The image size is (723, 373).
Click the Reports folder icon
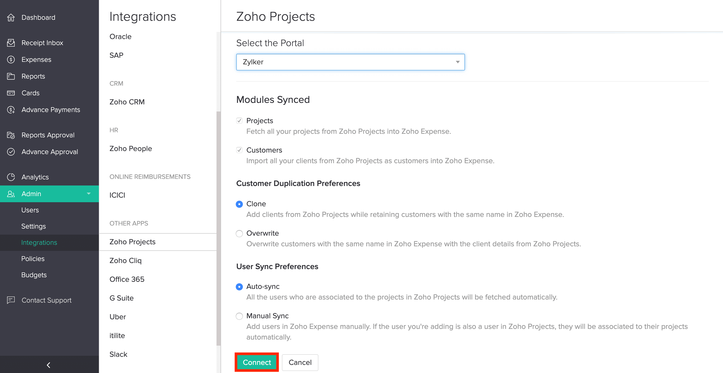[11, 76]
